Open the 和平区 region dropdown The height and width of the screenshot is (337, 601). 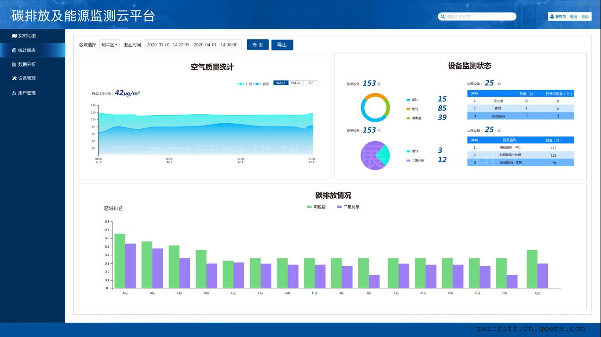[x=109, y=45]
